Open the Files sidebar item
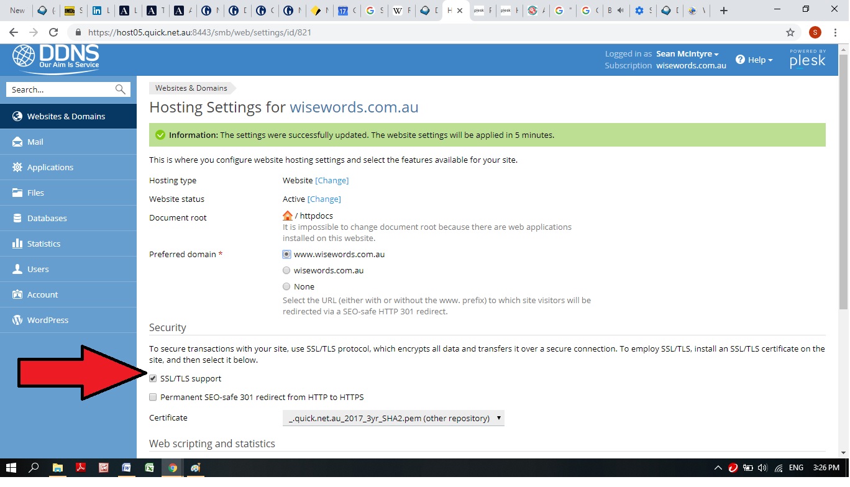Image resolution: width=850 pixels, height=487 pixels. click(x=68, y=193)
